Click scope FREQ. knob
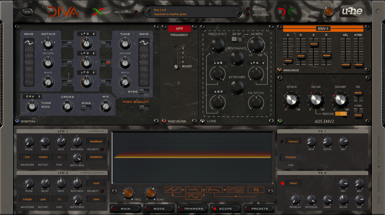Screen dimensions: 385x215 (x=128, y=193)
